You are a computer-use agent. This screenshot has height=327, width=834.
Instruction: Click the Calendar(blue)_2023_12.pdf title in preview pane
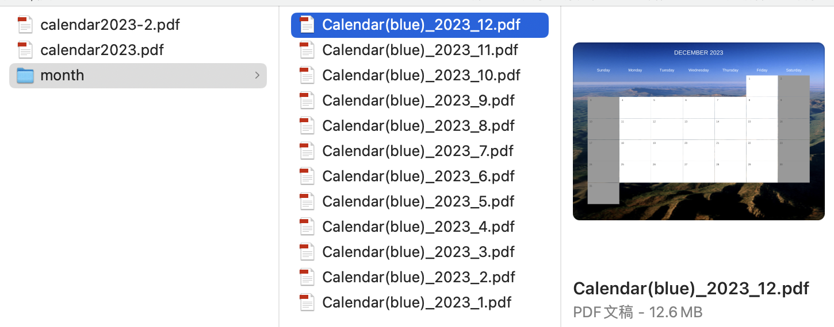click(691, 288)
